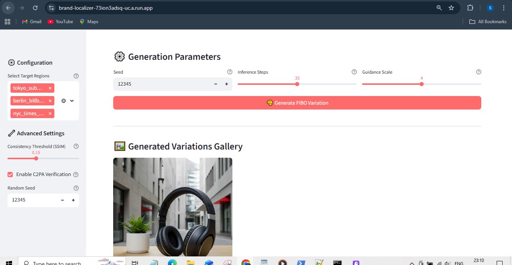Click the Advanced Settings heading

(x=40, y=133)
